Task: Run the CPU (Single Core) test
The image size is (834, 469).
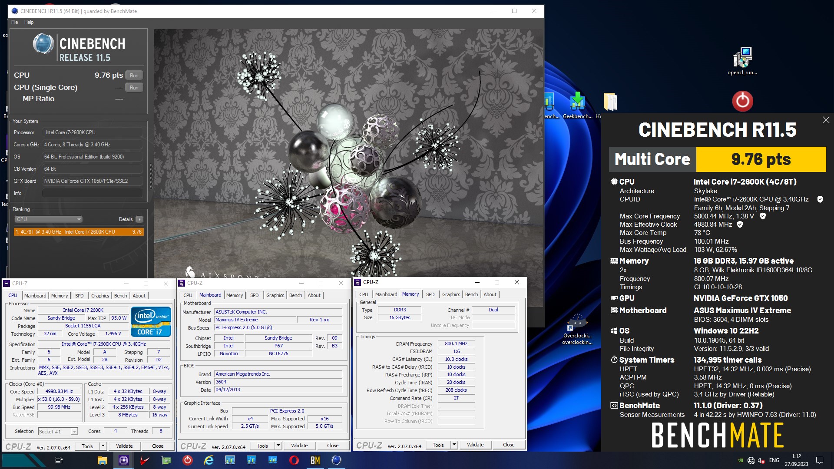Action: point(134,87)
